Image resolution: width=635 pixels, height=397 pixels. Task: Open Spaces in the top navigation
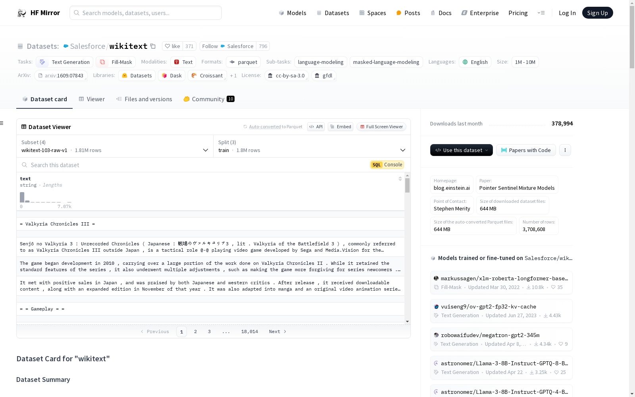(x=373, y=13)
